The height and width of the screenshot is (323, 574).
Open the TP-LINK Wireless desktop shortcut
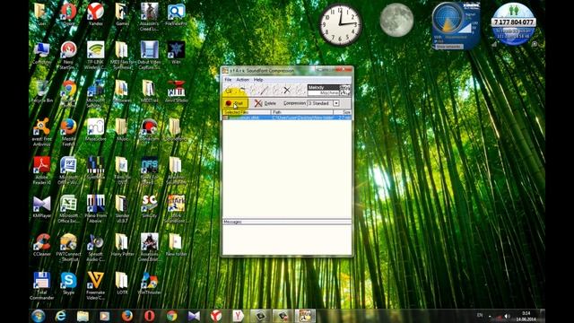[95, 55]
